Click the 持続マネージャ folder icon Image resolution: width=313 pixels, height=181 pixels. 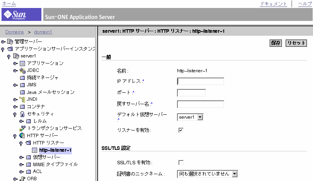pos(22,78)
